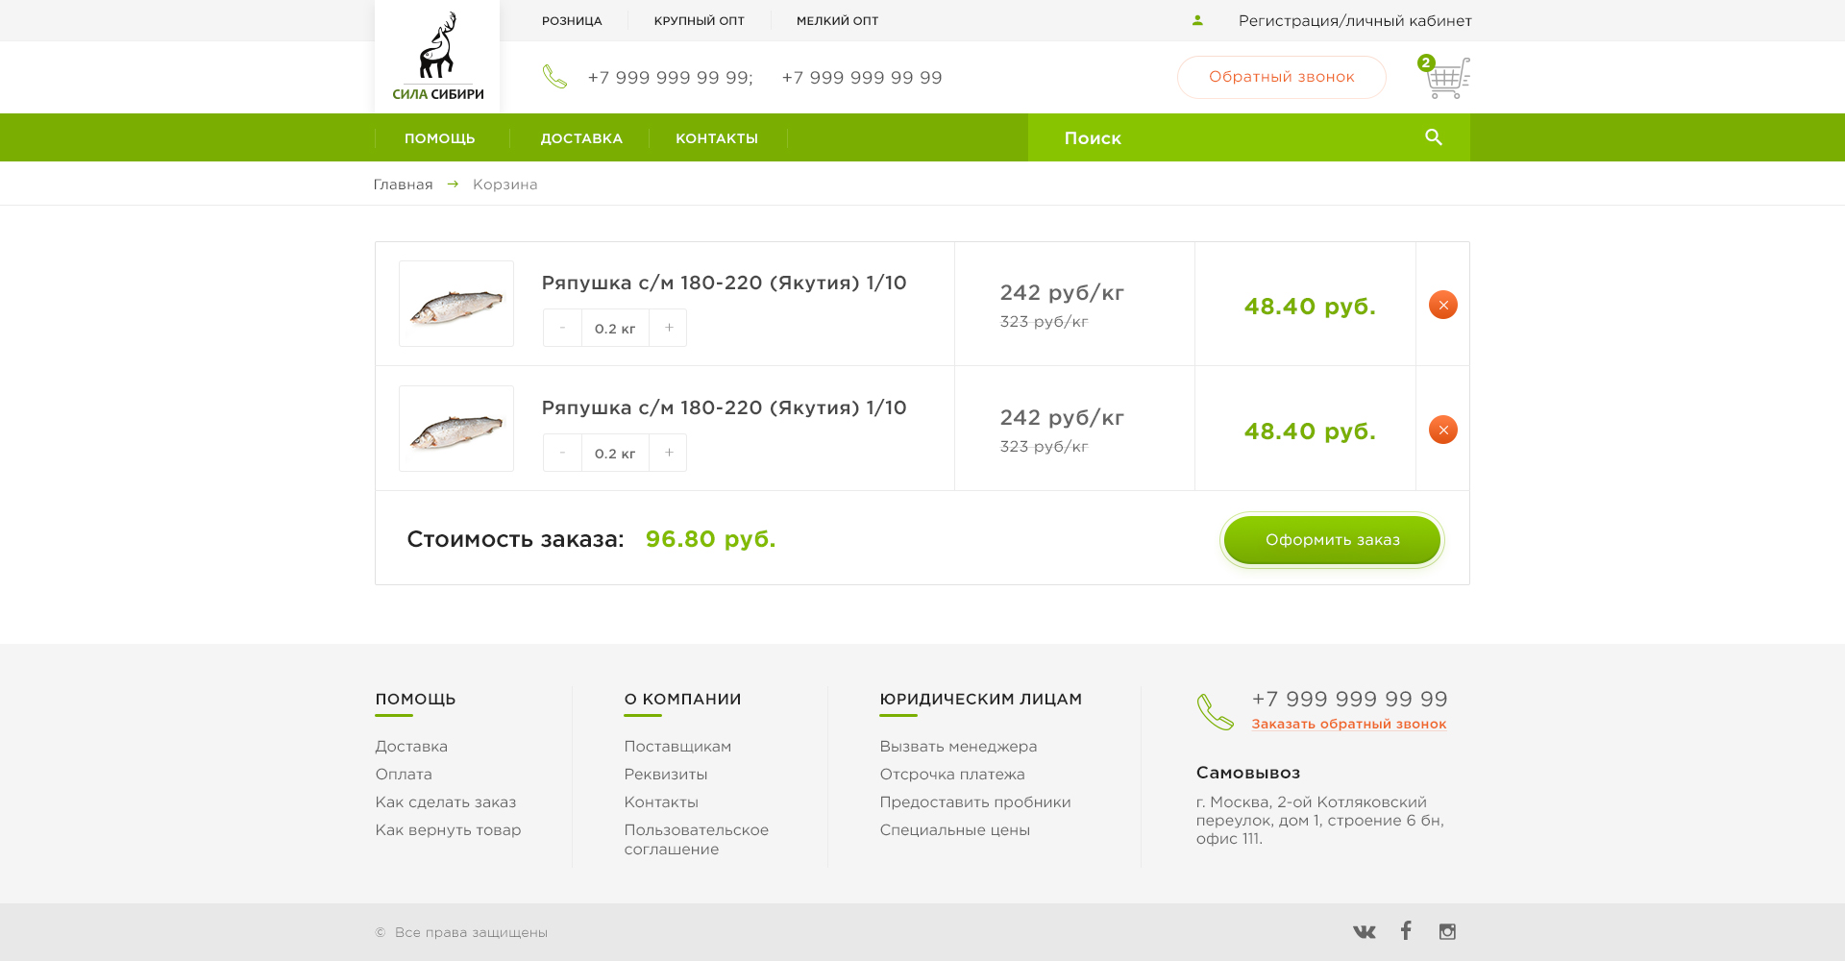Remove the first cart item
This screenshot has width=1845, height=961.
click(1442, 305)
